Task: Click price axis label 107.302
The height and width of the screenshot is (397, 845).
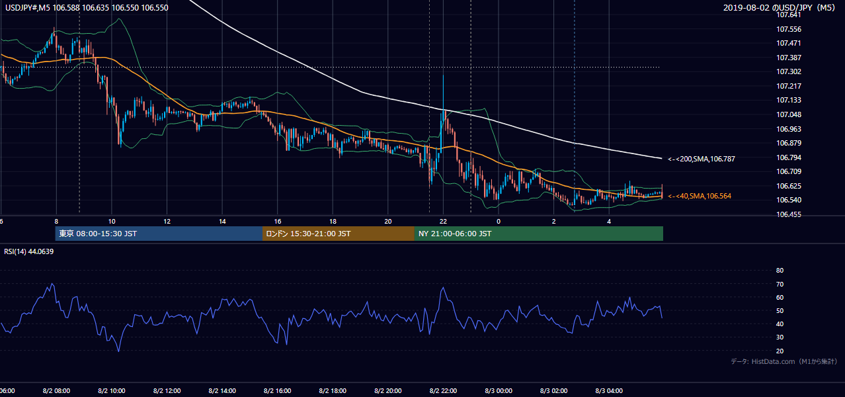Action: [x=789, y=71]
